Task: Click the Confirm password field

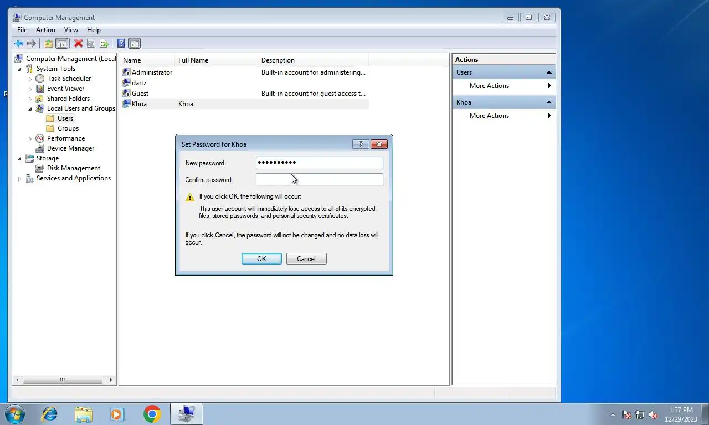Action: (319, 179)
